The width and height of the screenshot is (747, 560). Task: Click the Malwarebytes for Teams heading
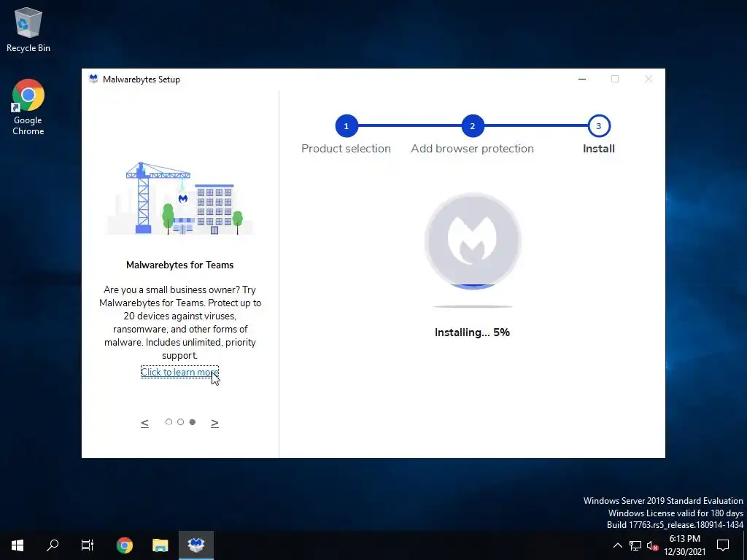179,265
